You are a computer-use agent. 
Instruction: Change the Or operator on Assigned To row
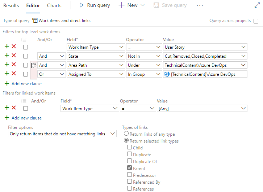tap(51, 74)
